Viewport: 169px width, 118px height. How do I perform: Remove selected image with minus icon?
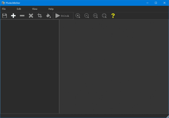[22, 16]
